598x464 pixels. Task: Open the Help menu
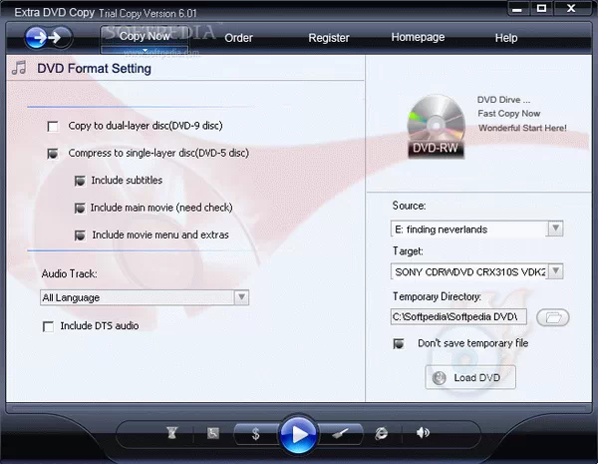pos(506,38)
